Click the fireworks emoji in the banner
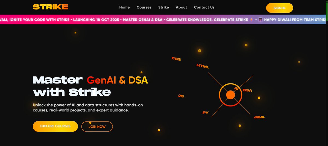Viewport: 328px width, 146px height. (260, 20)
